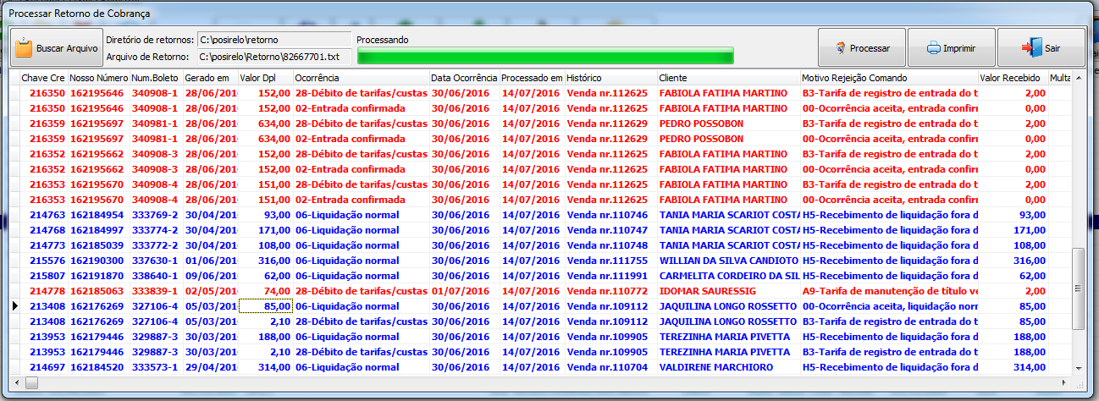This screenshot has height=401, width=1099.
Task: Select Num.Boleto cell 337630-1
Action: click(x=156, y=261)
